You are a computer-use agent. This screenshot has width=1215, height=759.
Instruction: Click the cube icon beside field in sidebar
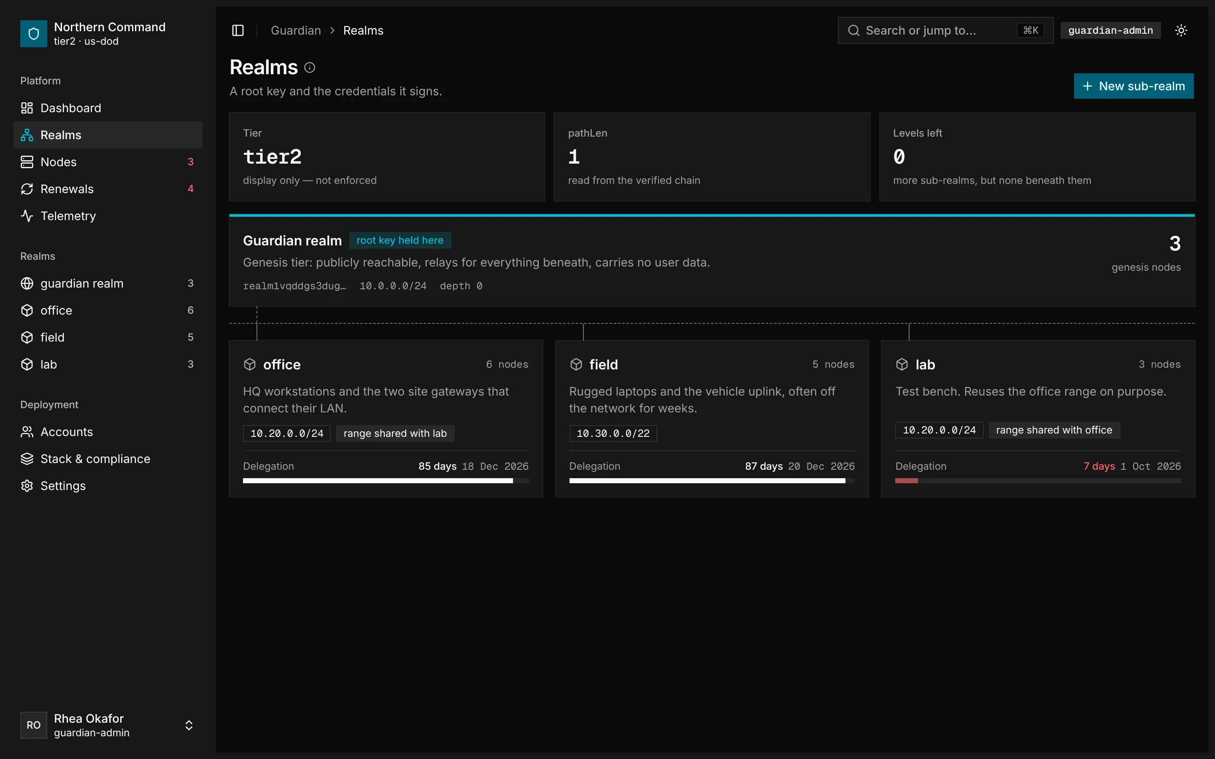pos(27,337)
